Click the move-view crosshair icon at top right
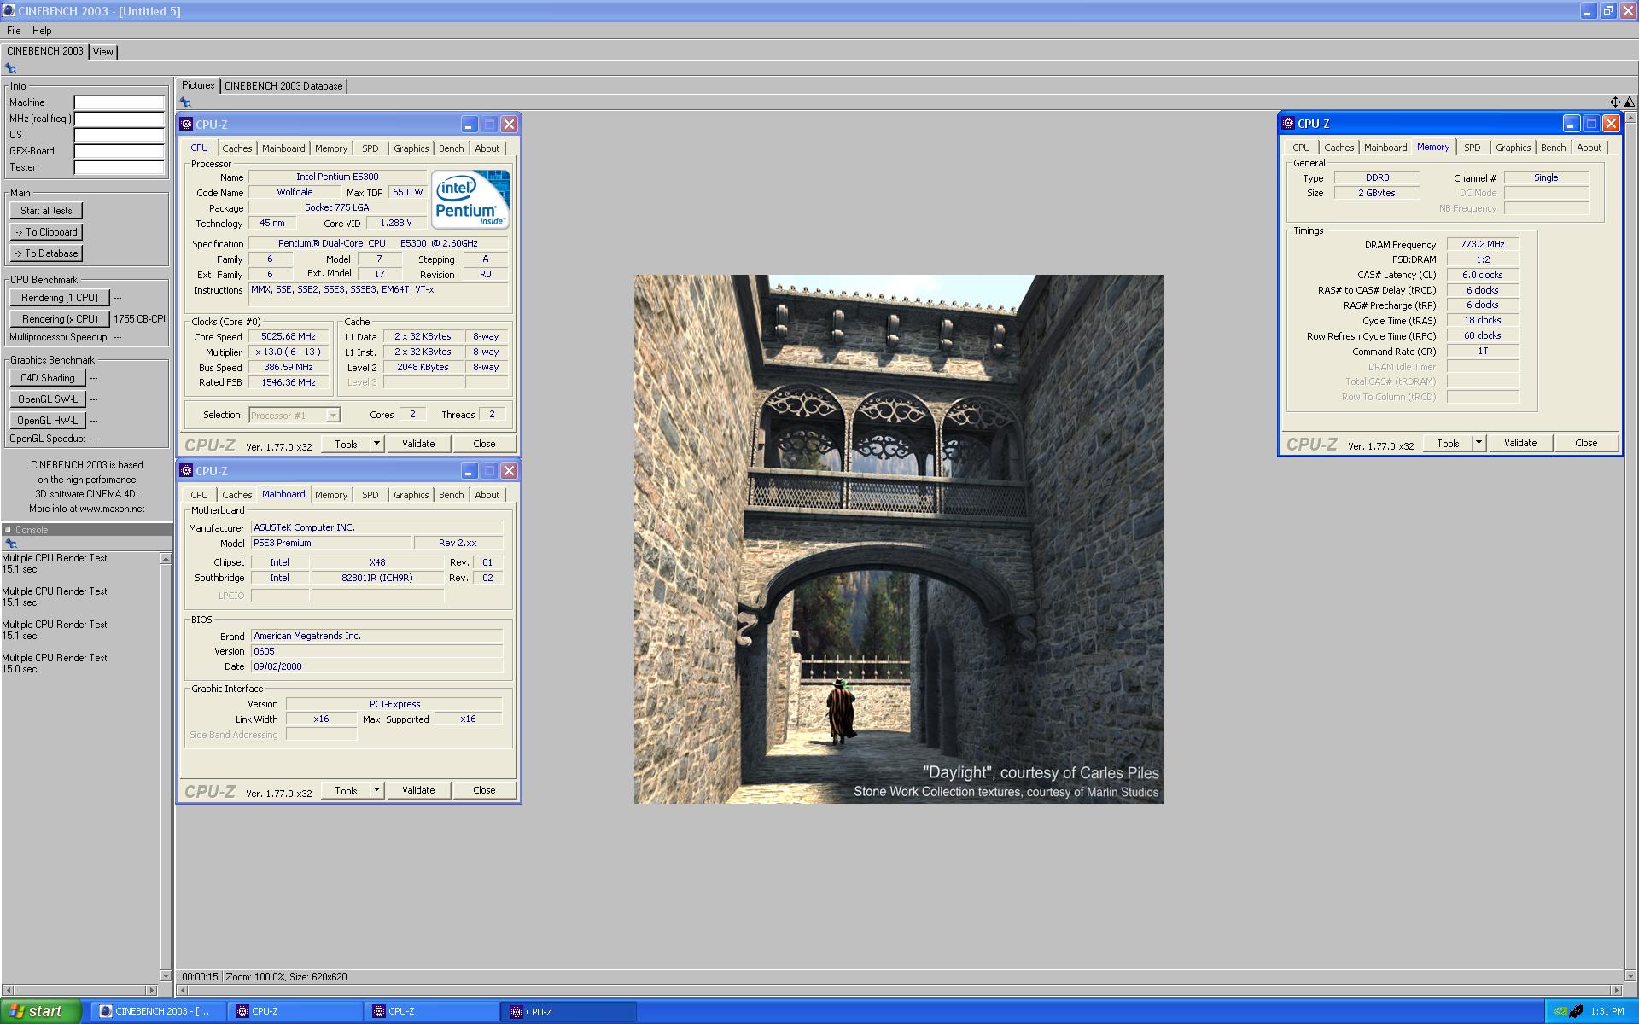The width and height of the screenshot is (1639, 1024). pos(1615,102)
